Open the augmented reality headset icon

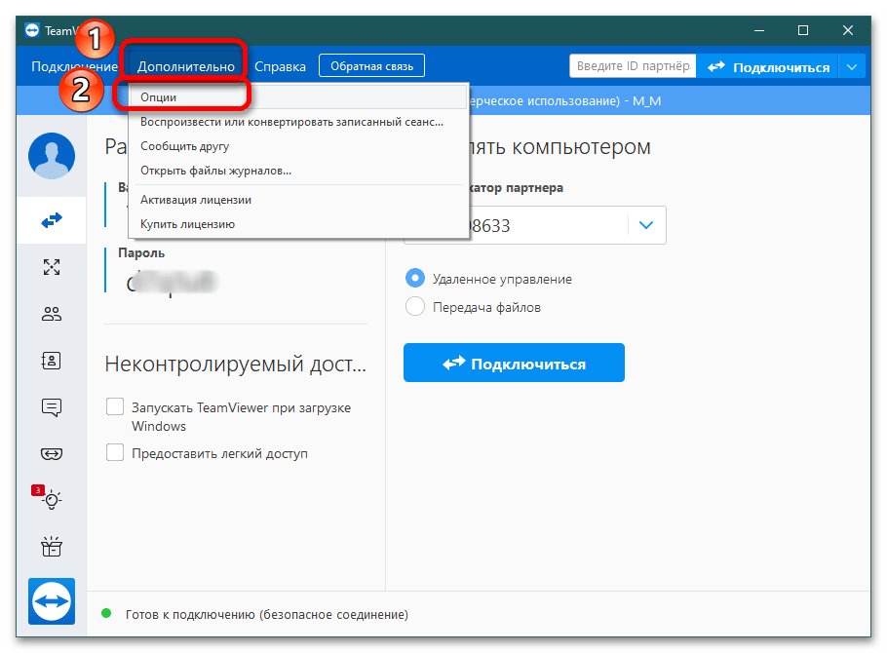tap(52, 454)
